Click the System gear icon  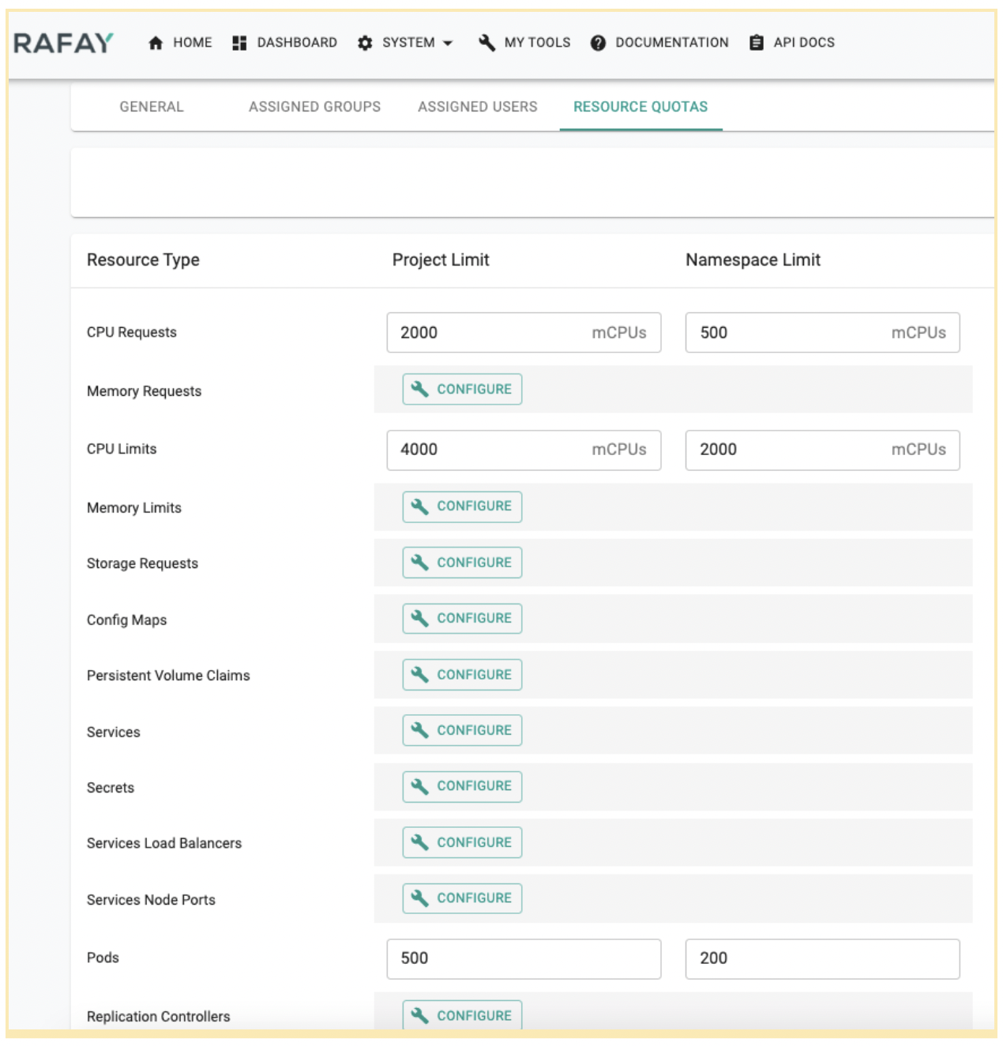365,43
